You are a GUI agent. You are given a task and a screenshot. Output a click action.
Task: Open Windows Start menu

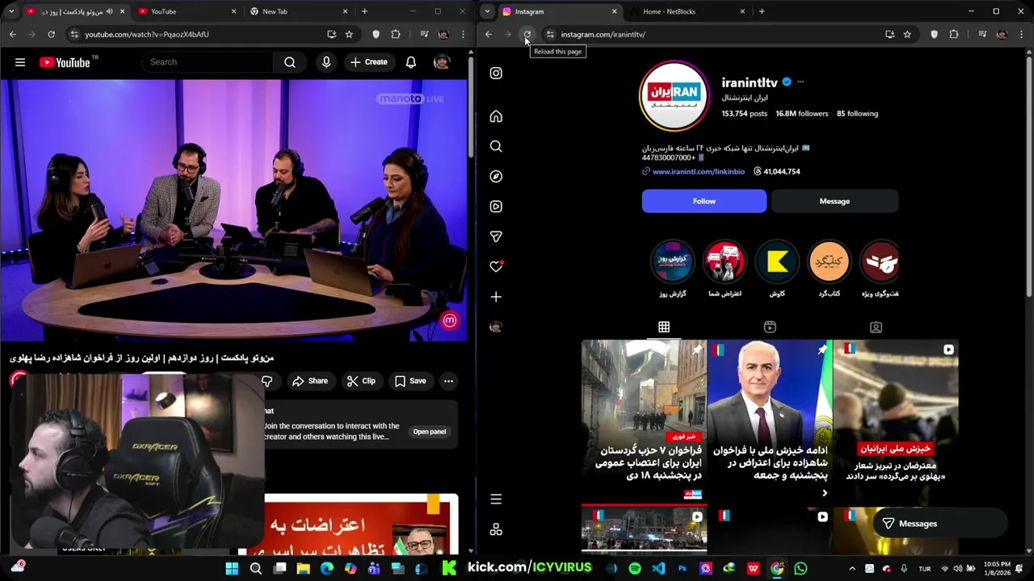pyautogui.click(x=232, y=569)
